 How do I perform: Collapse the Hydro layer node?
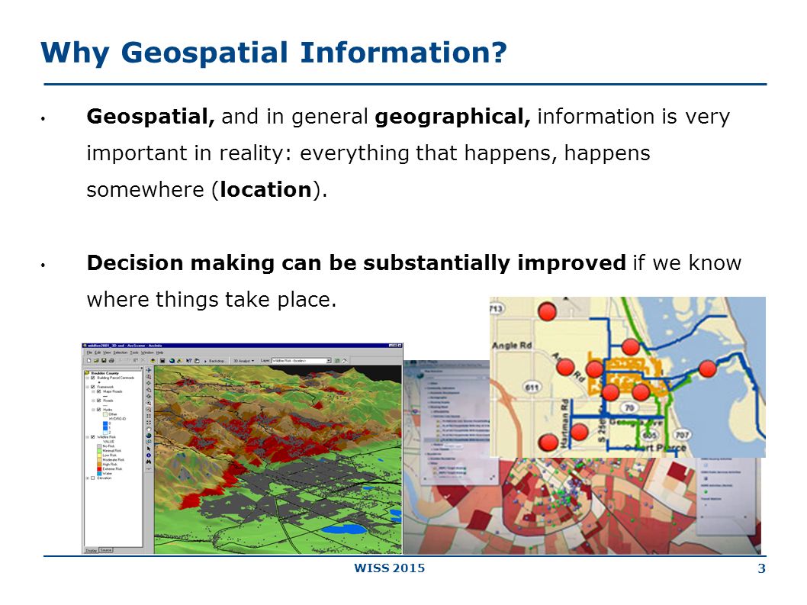pos(93,410)
